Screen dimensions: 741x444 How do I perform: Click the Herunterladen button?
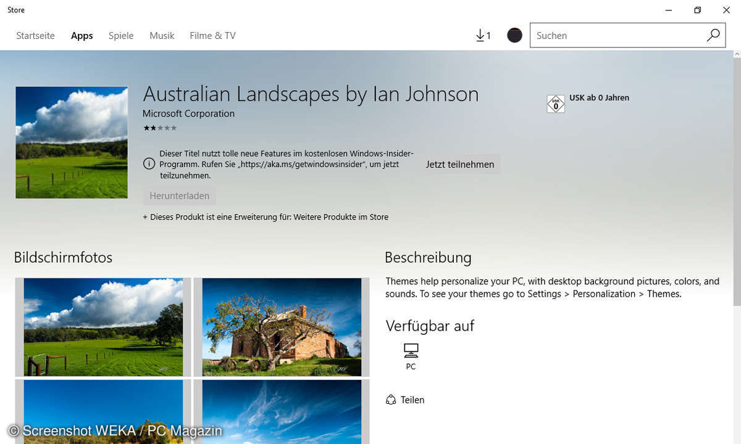(x=179, y=196)
